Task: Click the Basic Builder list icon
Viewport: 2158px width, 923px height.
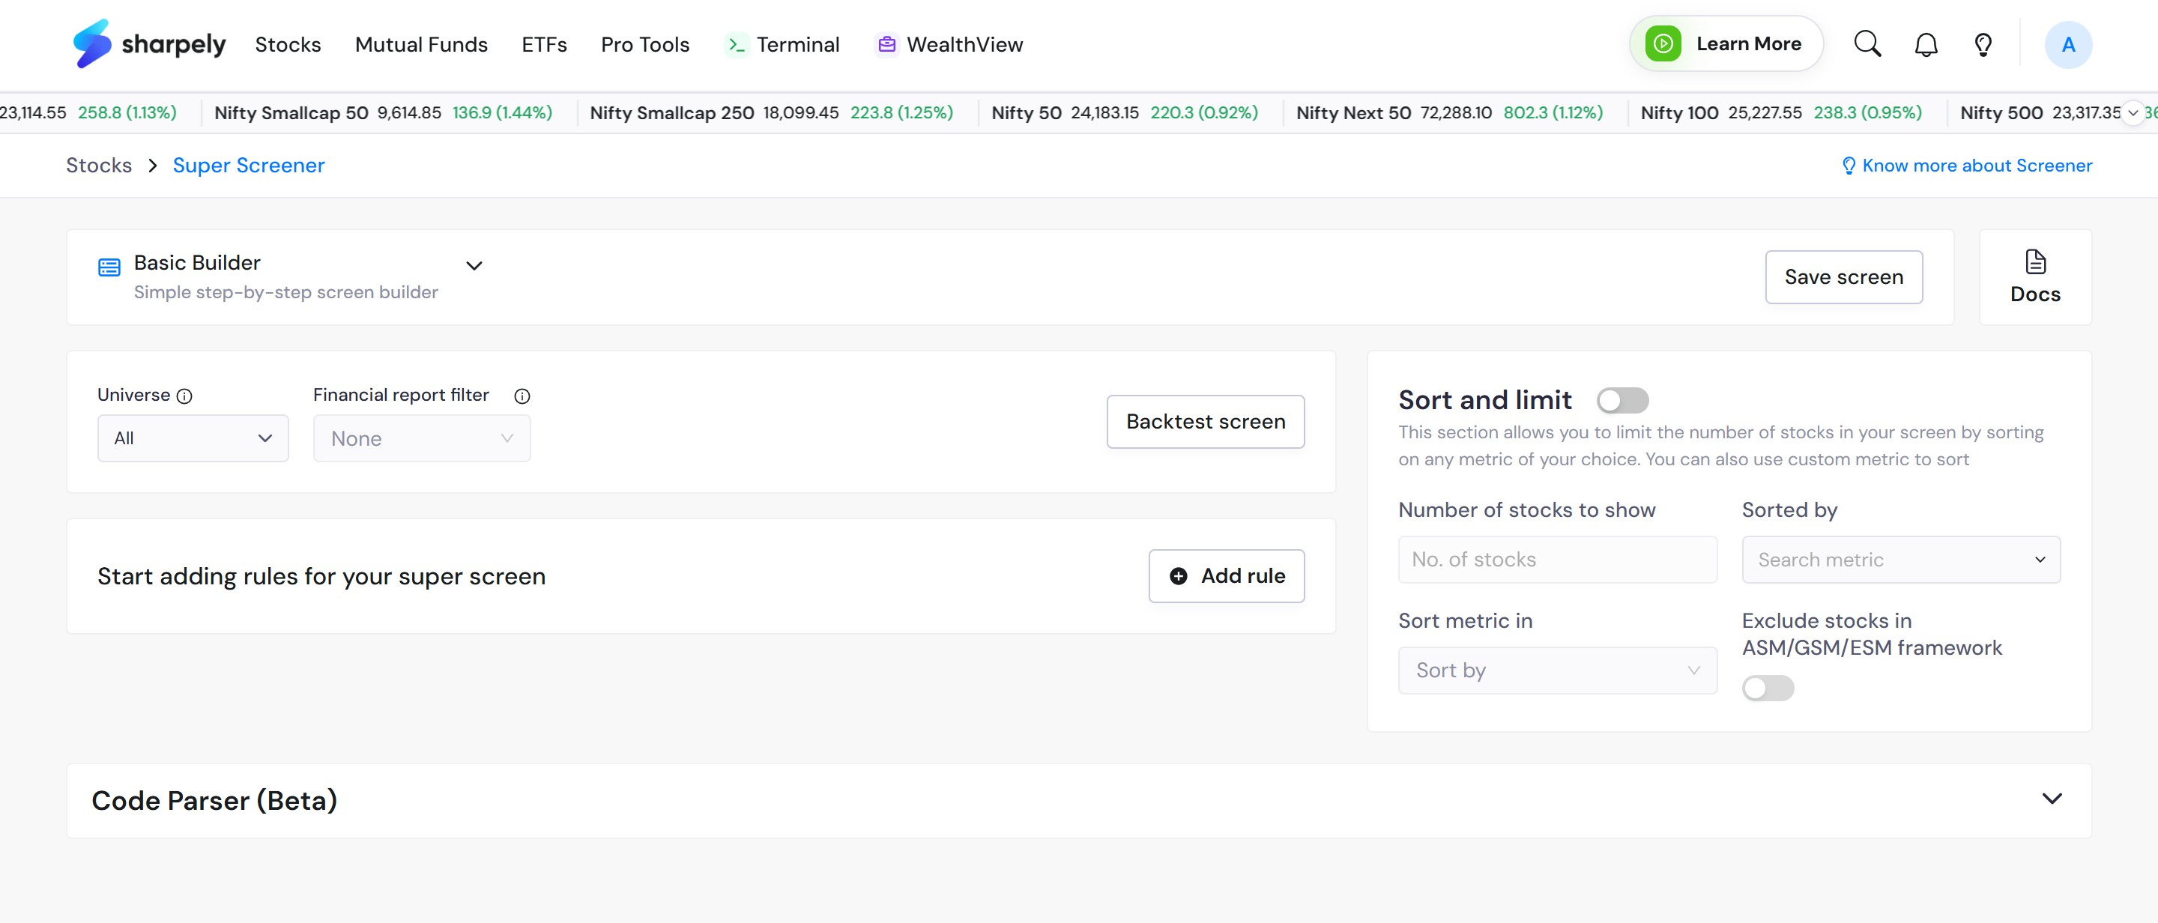Action: (109, 267)
